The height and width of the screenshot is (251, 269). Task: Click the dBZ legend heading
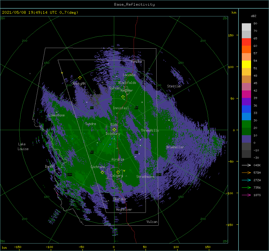(x=253, y=16)
